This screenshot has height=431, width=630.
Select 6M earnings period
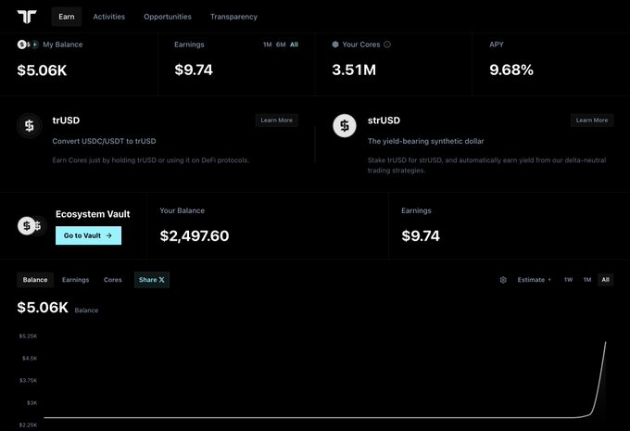click(281, 44)
